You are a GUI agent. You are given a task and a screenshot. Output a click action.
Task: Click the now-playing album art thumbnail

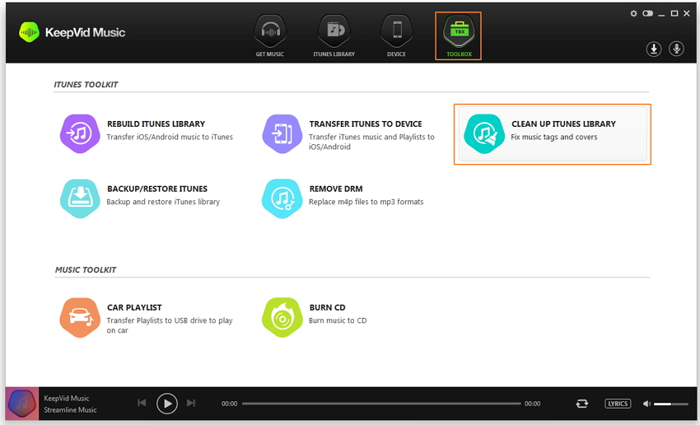pos(21,404)
